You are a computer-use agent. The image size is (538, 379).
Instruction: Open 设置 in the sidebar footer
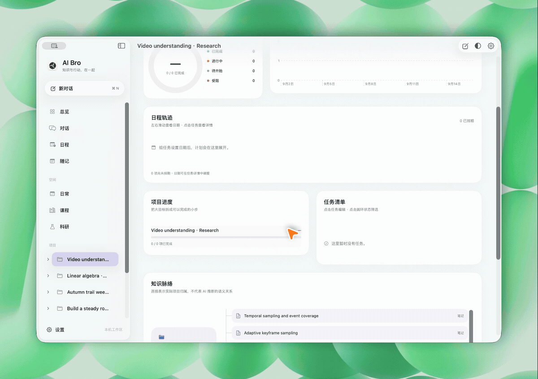[x=56, y=330]
